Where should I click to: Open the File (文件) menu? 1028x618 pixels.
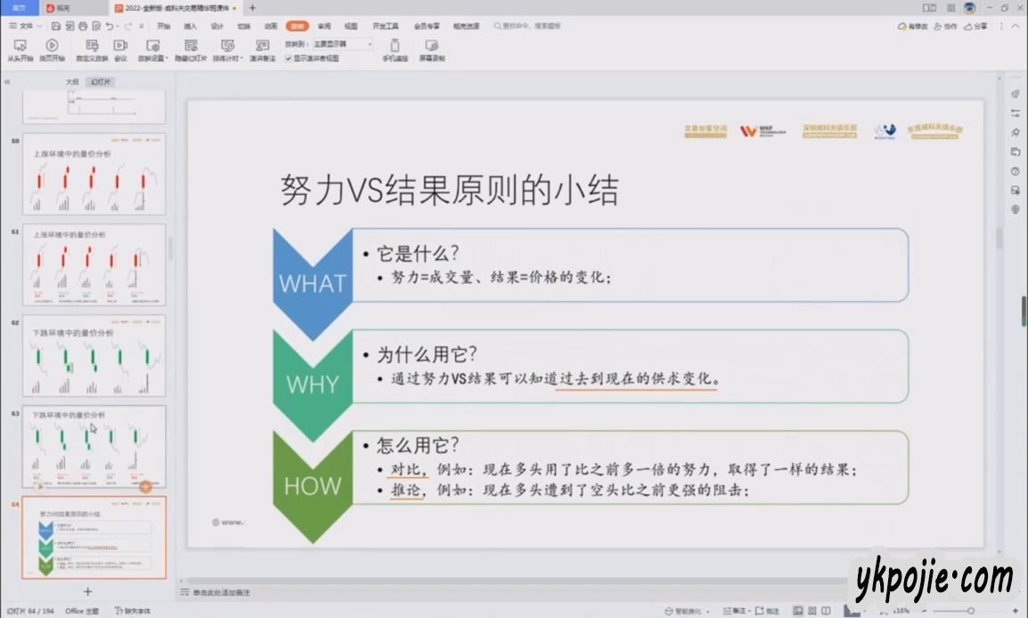pos(25,26)
